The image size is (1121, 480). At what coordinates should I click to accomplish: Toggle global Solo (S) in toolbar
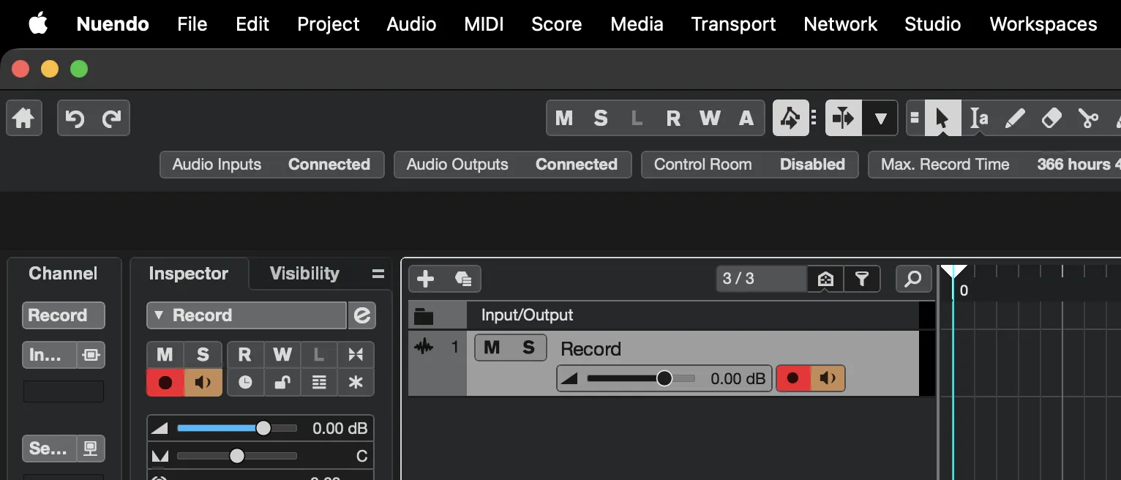tap(601, 118)
